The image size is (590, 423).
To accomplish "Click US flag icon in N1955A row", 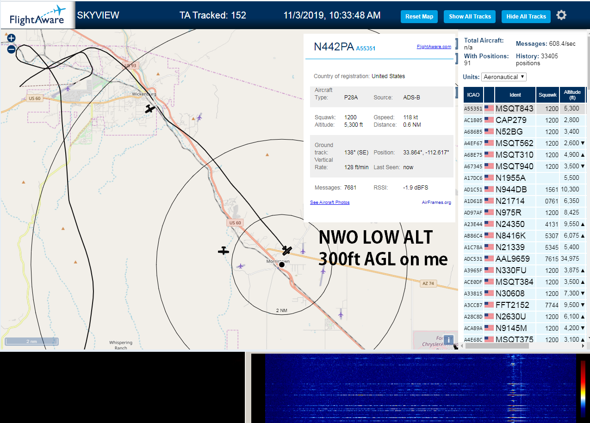I will 489,178.
